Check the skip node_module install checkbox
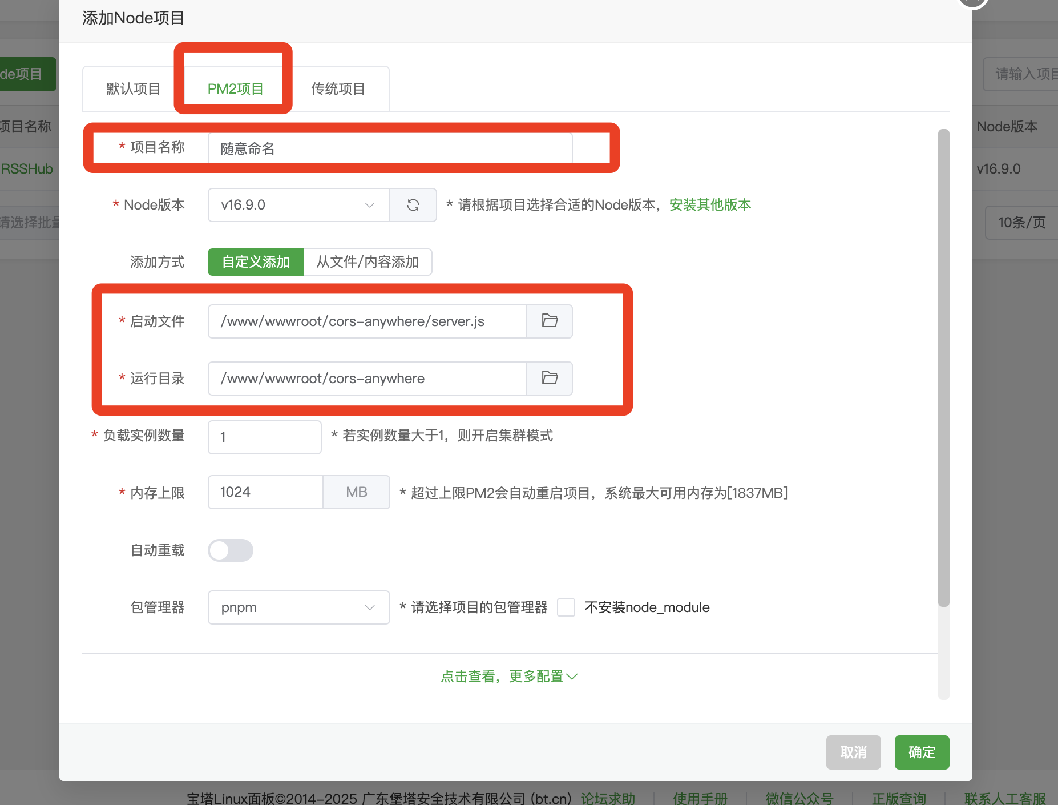This screenshot has height=805, width=1058. tap(566, 607)
